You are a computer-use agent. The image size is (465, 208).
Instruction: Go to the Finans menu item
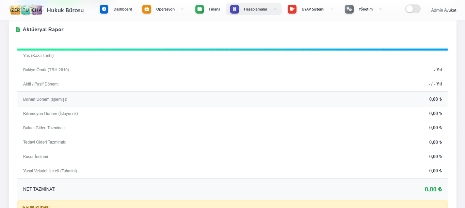coord(208,9)
